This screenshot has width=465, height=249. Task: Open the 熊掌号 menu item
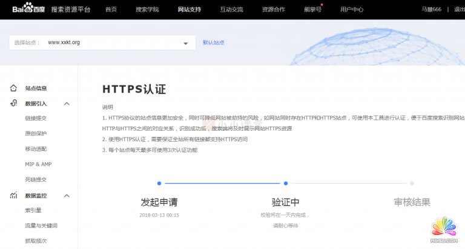click(x=312, y=10)
